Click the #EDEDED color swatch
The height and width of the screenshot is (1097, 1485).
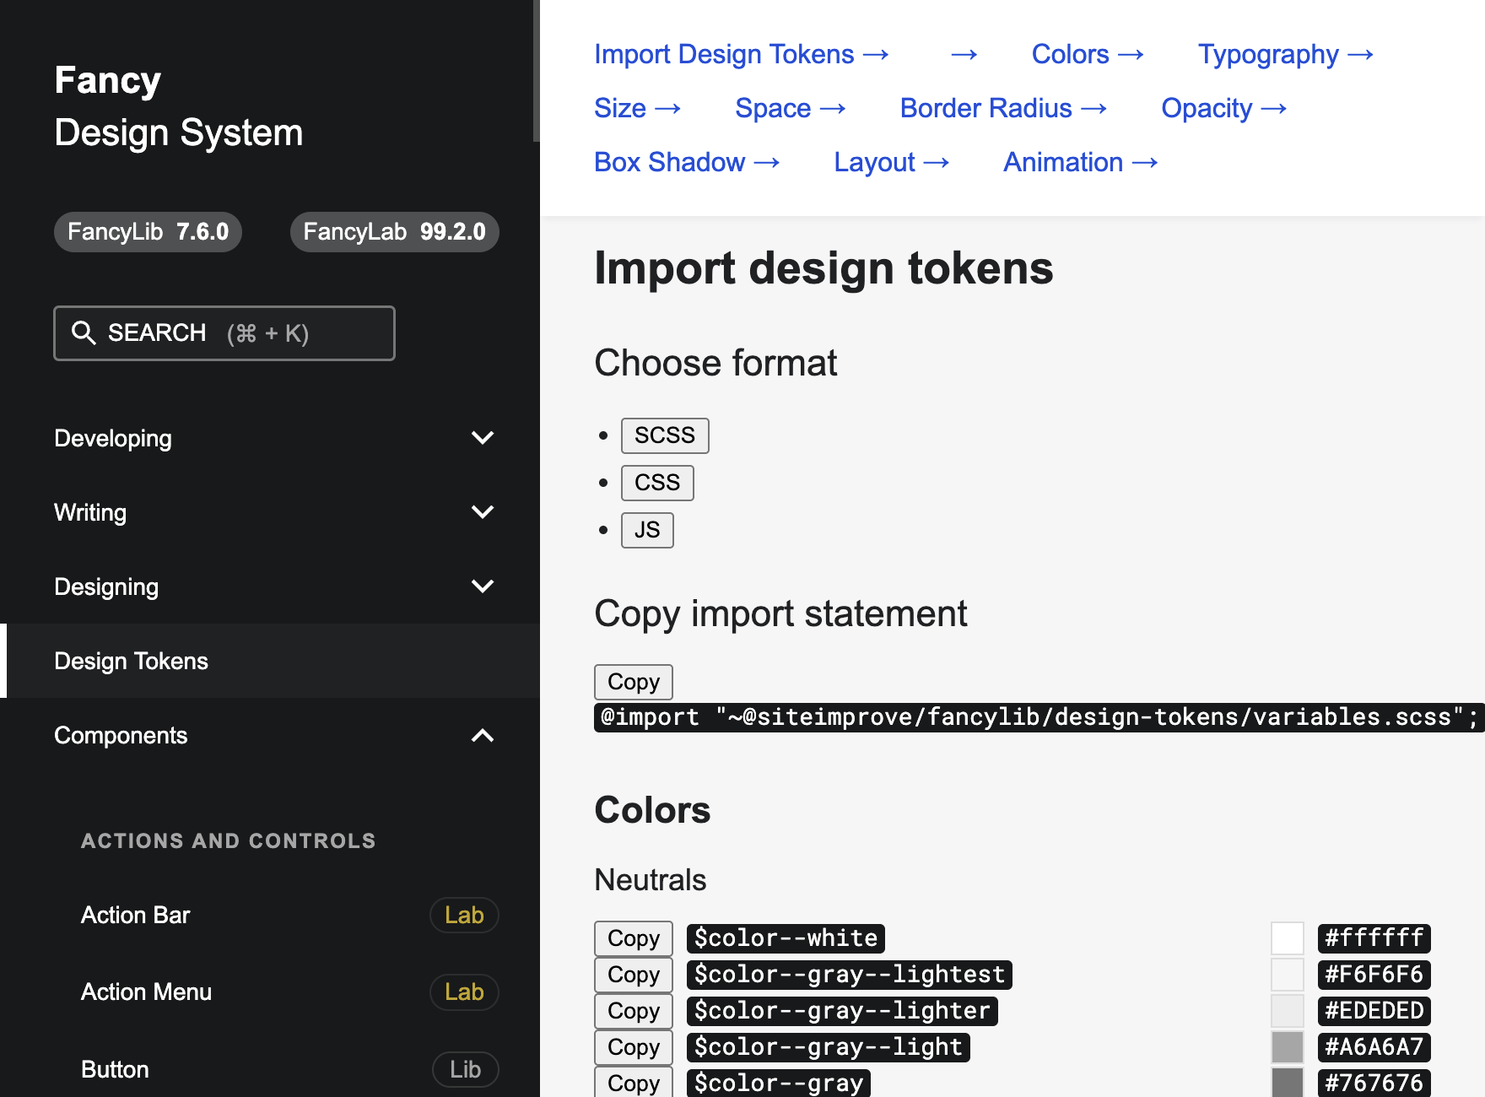click(1288, 1011)
